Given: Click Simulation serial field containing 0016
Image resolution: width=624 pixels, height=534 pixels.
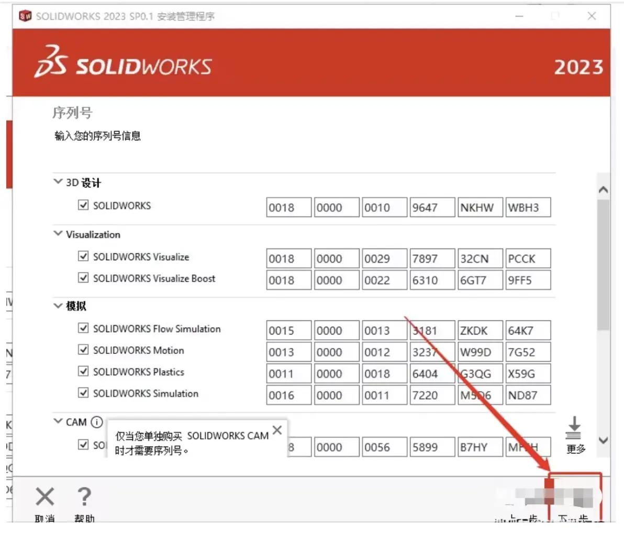Looking at the screenshot, I should click(289, 395).
